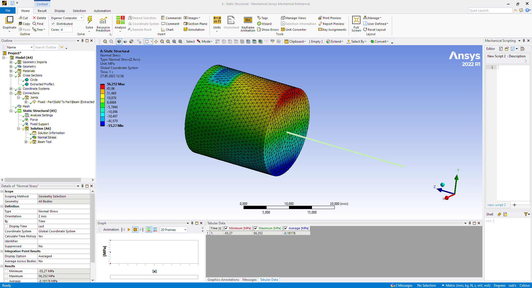Click the Cores number field
This screenshot has width=532, height=288.
tap(66, 30)
